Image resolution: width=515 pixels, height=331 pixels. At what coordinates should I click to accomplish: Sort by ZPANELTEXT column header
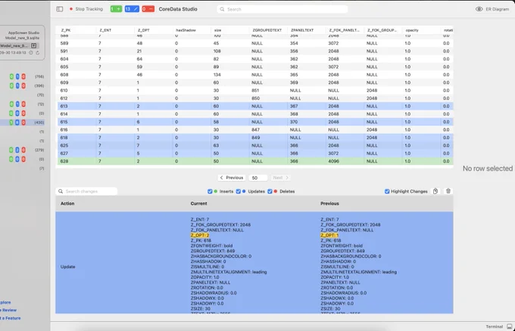click(302, 30)
